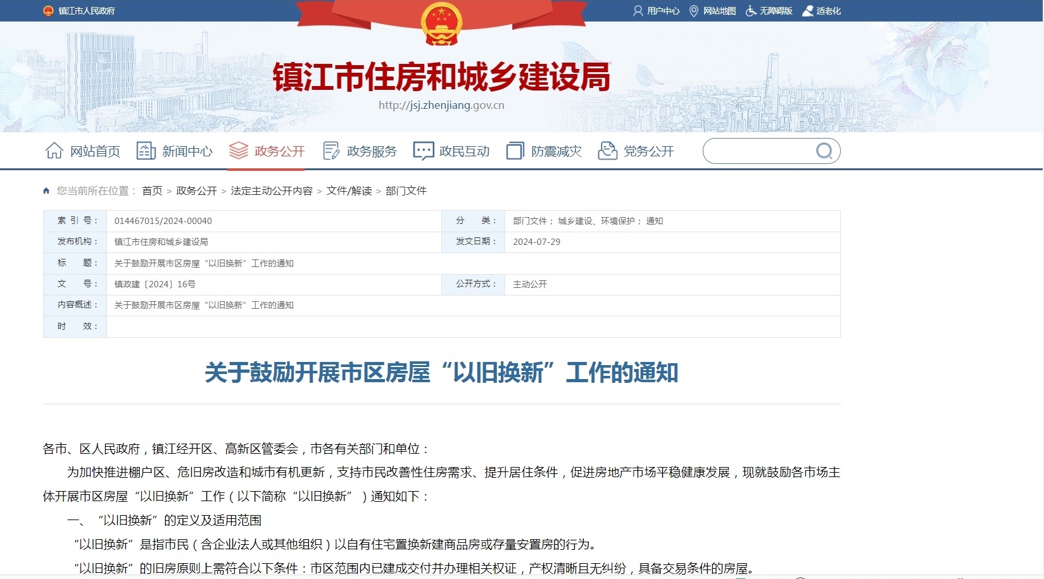Open 政务服务 menu item

pos(372,151)
